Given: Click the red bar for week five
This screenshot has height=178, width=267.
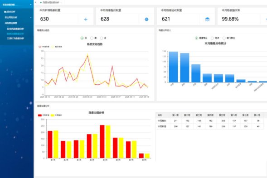Looking at the screenshot, I should pos(102,142).
